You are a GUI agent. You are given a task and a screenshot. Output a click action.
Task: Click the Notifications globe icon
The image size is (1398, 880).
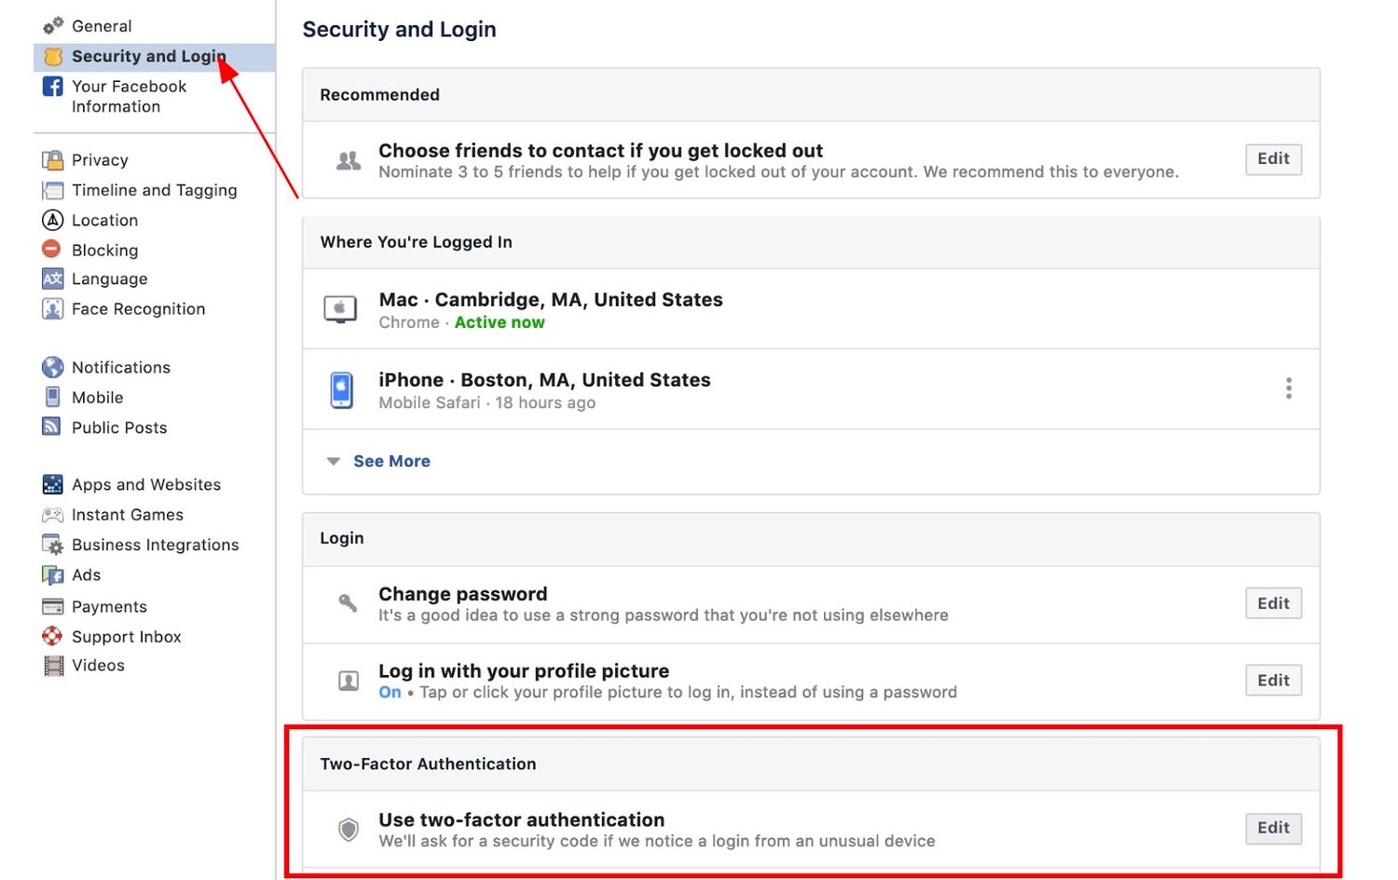coord(52,367)
